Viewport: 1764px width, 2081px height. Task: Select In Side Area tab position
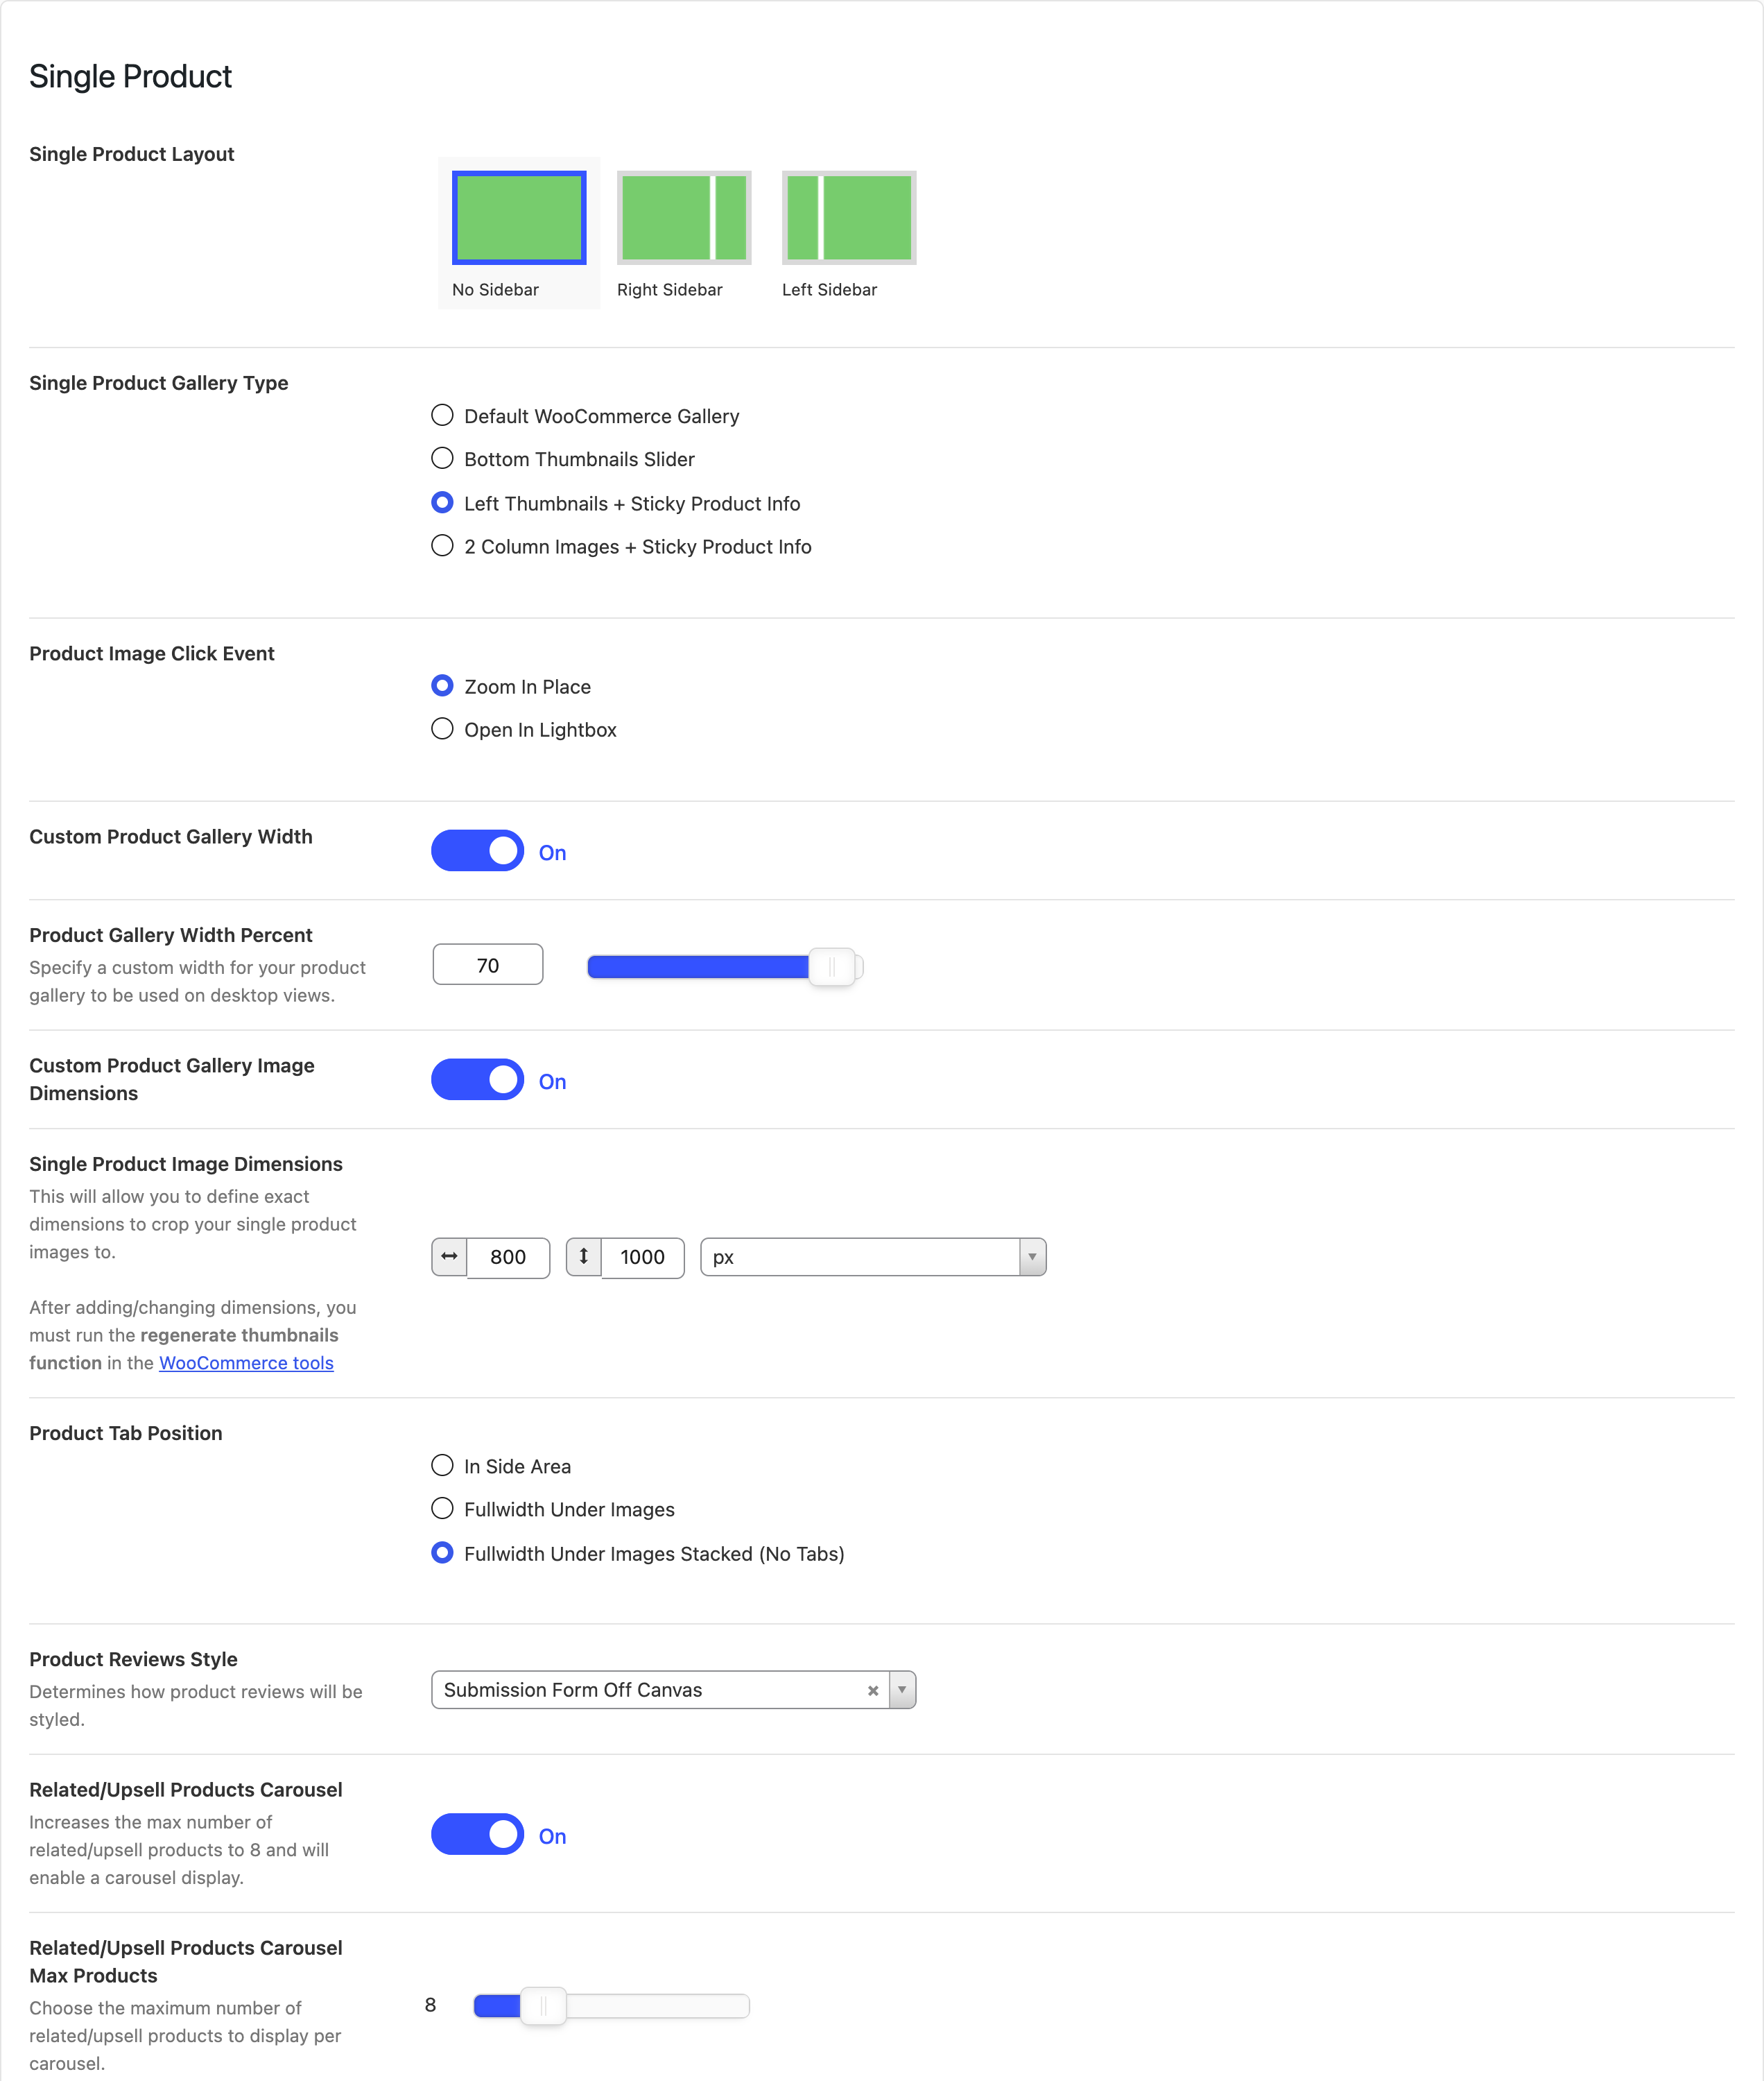pyautogui.click(x=442, y=1465)
